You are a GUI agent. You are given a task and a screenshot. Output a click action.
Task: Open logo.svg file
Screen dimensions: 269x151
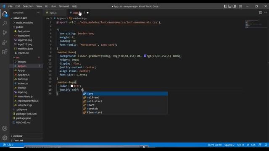point(22,92)
